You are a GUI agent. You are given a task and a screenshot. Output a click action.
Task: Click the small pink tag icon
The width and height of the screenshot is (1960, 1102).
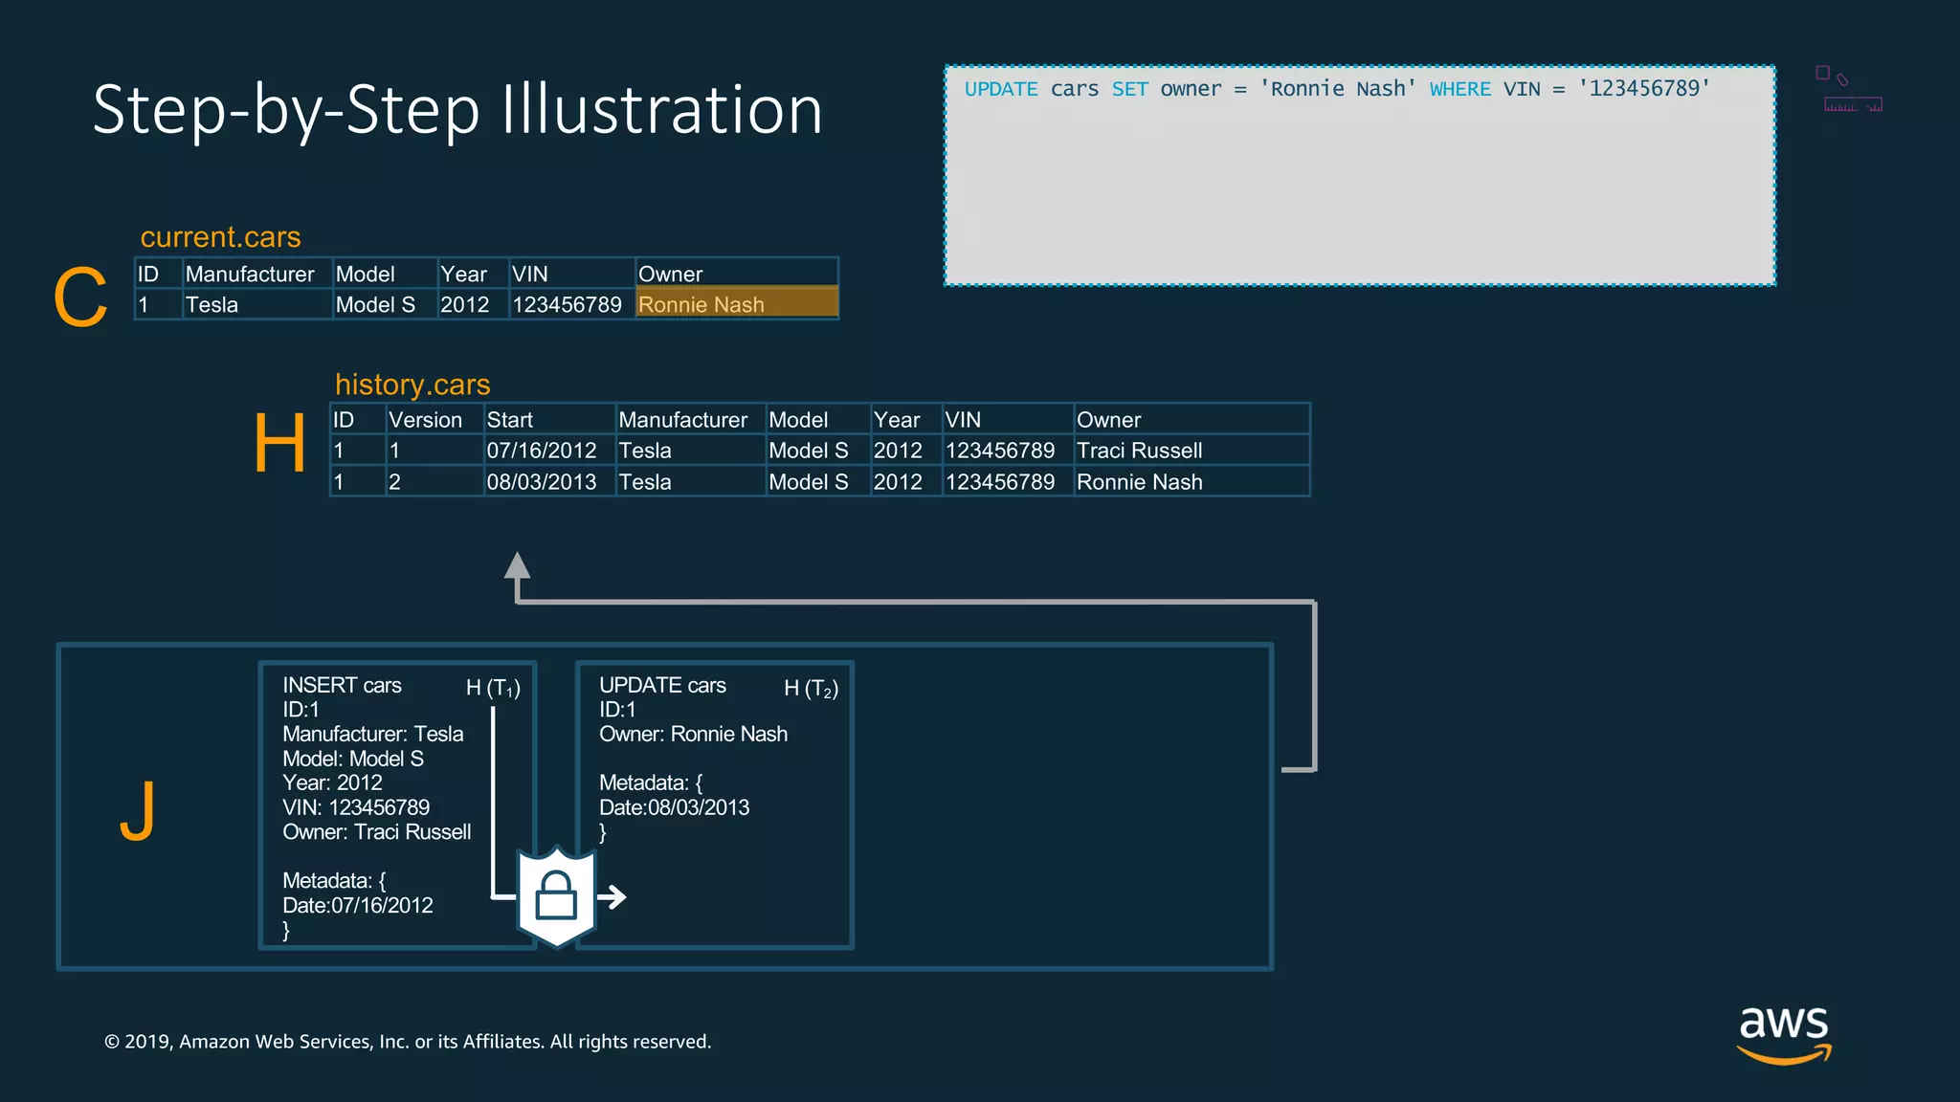coord(1842,80)
